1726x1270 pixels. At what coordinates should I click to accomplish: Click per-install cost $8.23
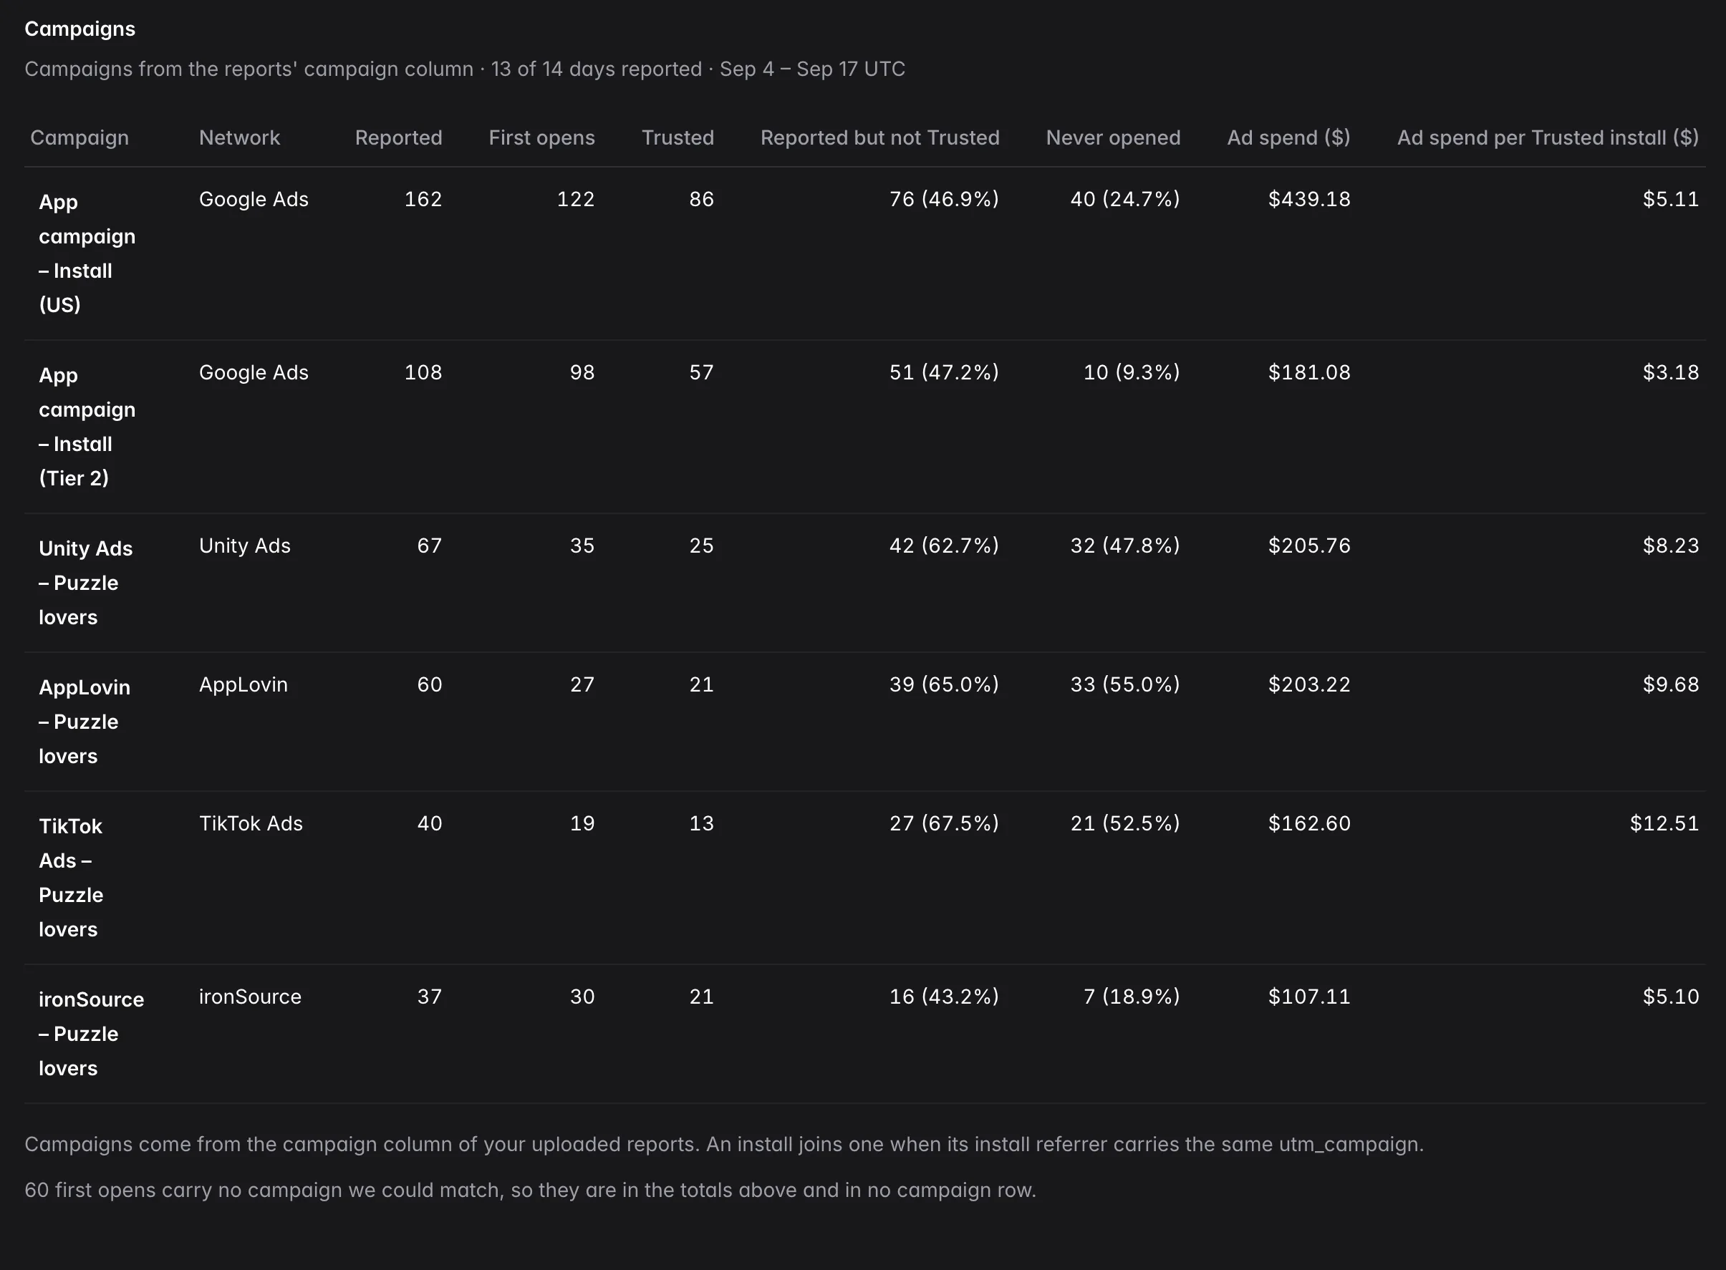click(x=1671, y=546)
